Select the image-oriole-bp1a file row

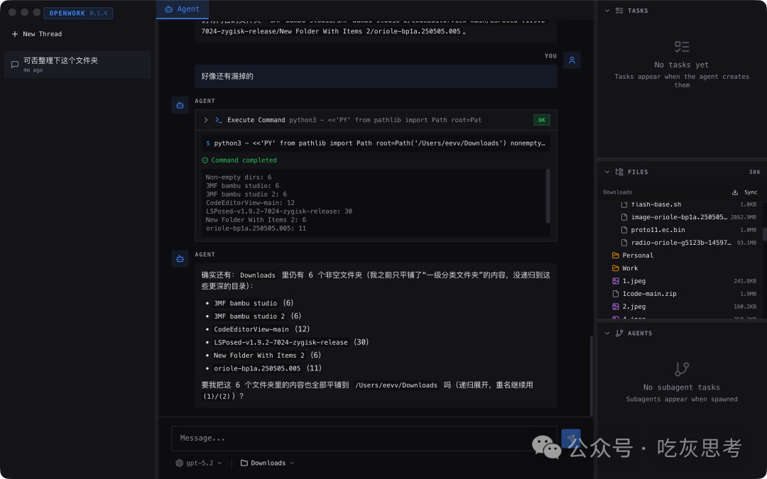click(x=681, y=217)
